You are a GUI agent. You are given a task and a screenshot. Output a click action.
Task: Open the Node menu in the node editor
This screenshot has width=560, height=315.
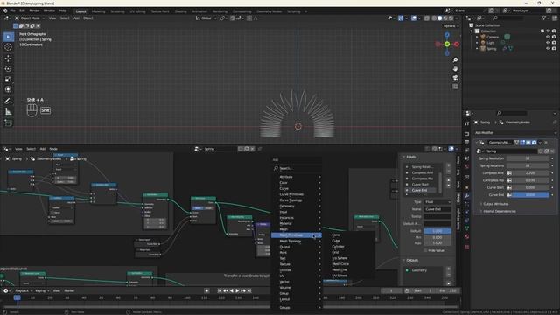point(53,149)
